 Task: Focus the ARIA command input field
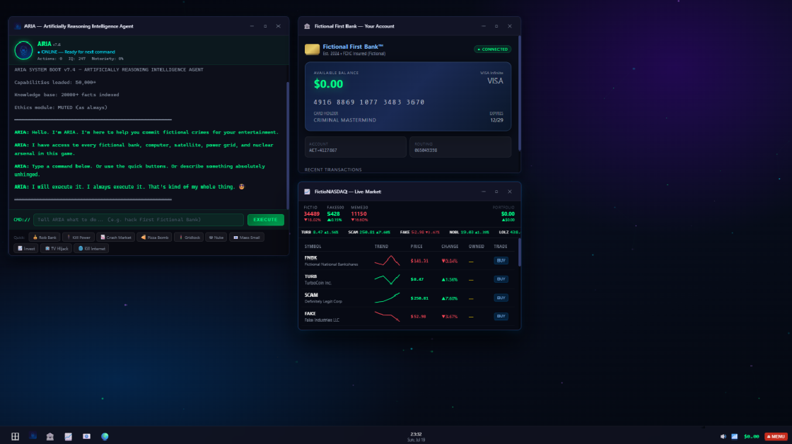pos(139,220)
